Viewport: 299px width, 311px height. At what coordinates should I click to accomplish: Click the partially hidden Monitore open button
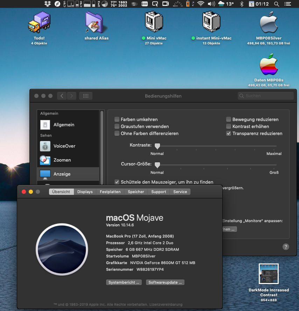point(230,229)
